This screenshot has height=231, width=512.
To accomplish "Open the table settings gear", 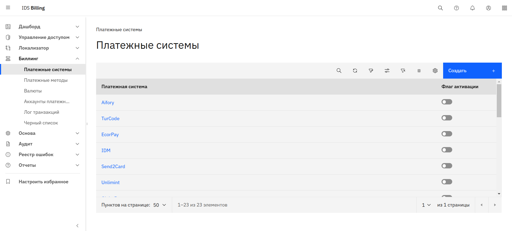I will tap(435, 71).
